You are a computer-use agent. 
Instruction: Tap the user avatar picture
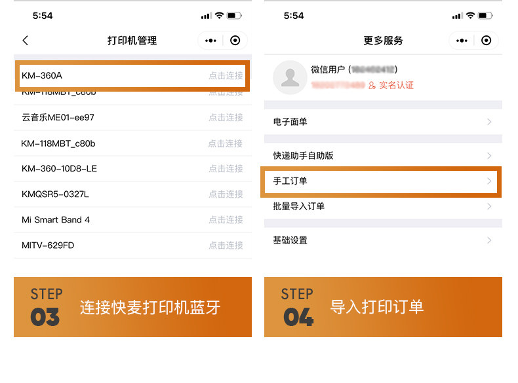(290, 77)
